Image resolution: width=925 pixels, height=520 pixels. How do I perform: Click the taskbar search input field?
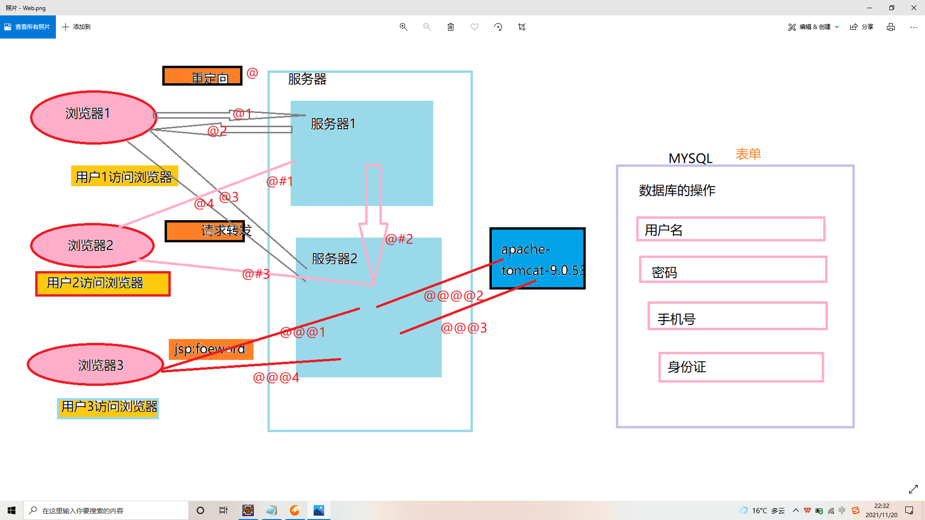[x=106, y=510]
